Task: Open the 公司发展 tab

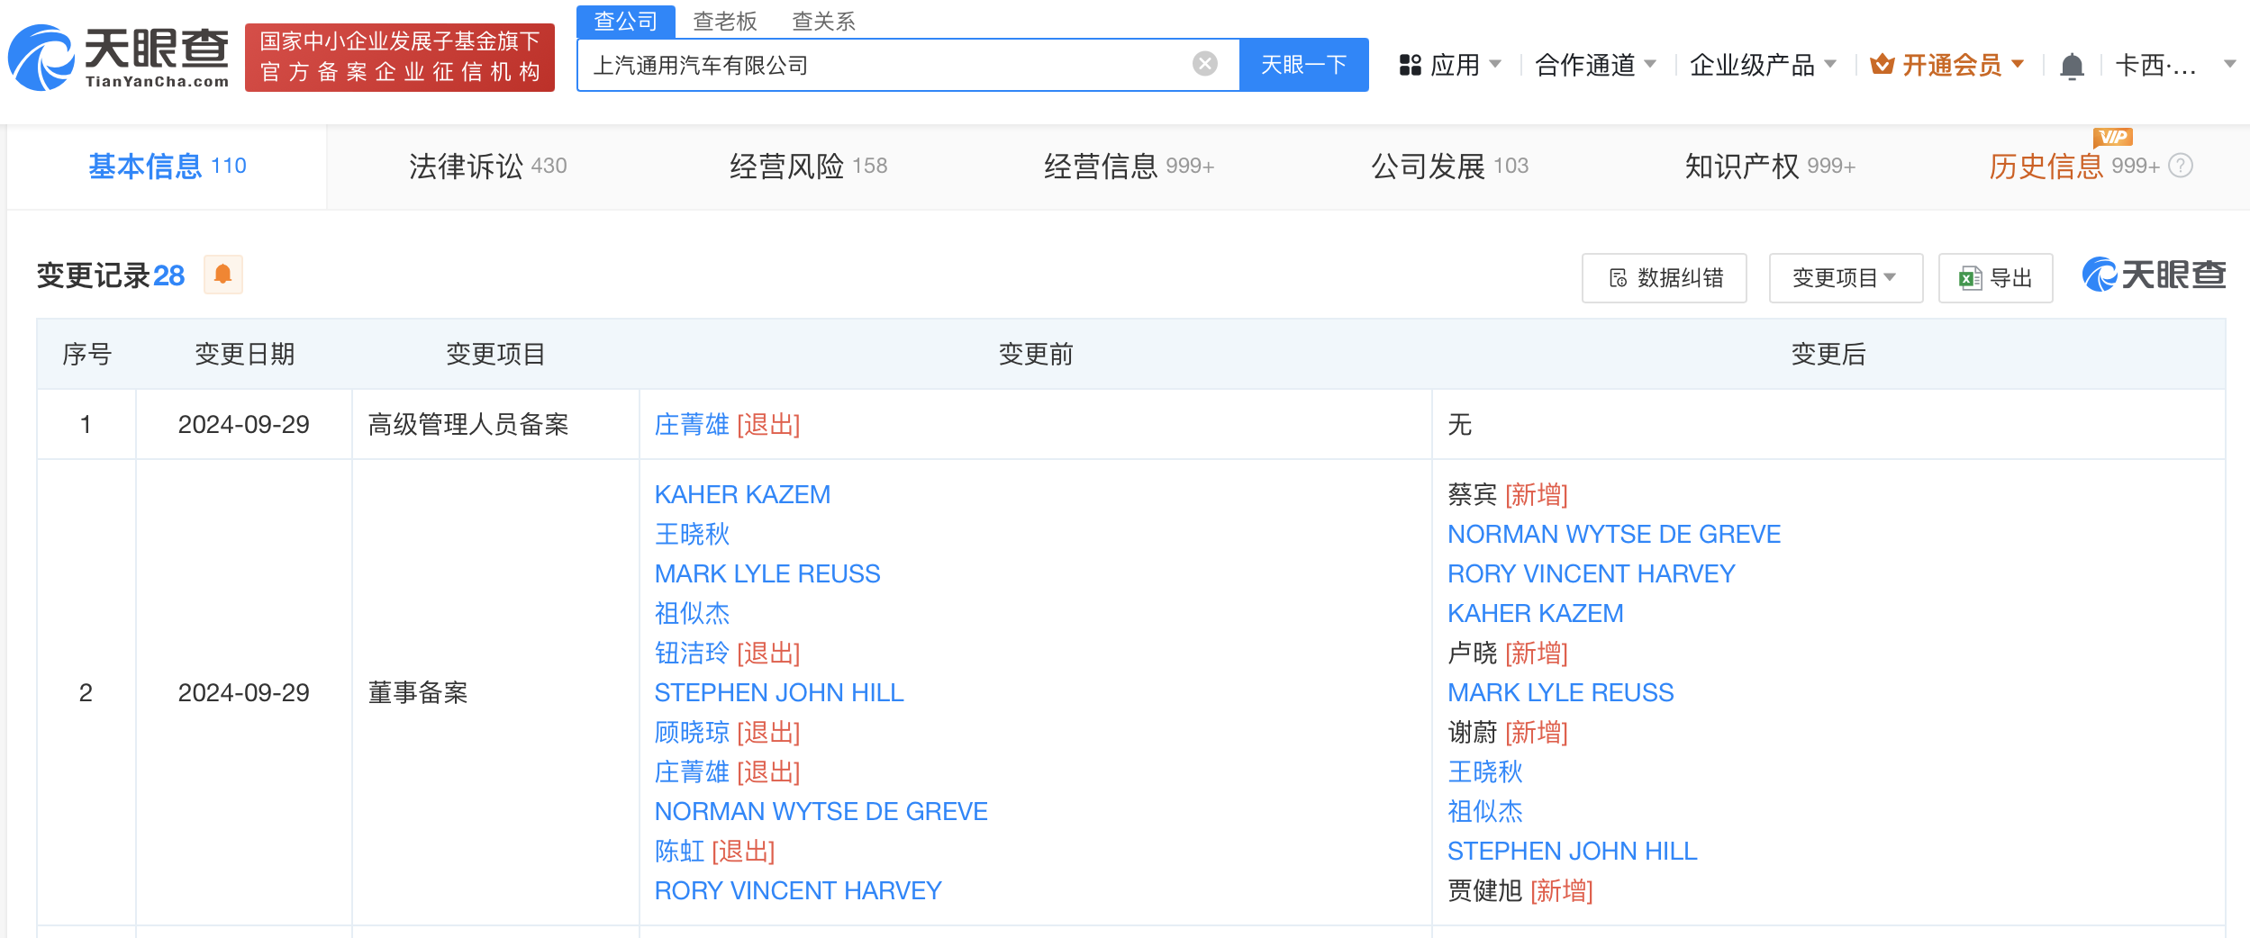Action: coord(1449,166)
